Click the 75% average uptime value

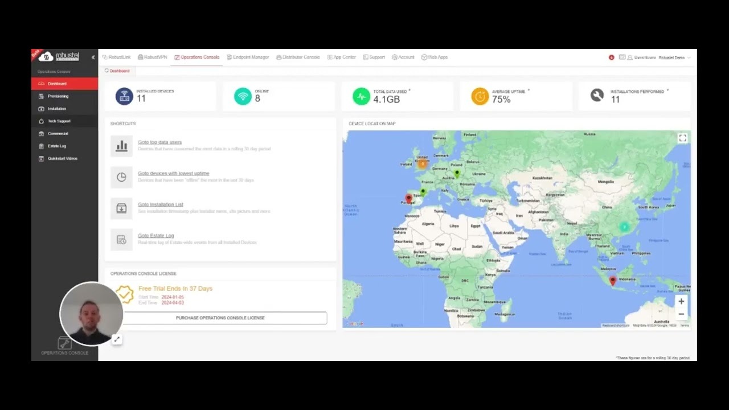501,100
